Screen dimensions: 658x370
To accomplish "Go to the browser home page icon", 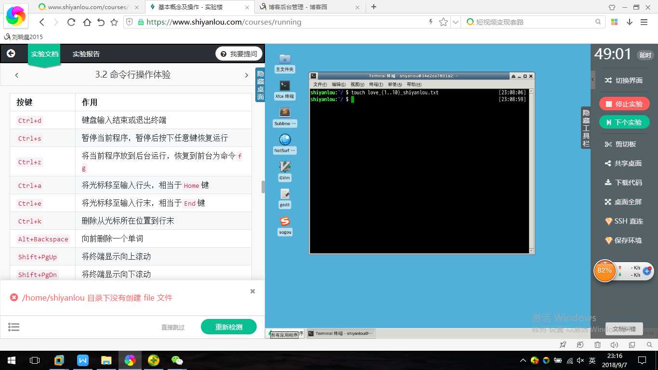I will tap(87, 22).
